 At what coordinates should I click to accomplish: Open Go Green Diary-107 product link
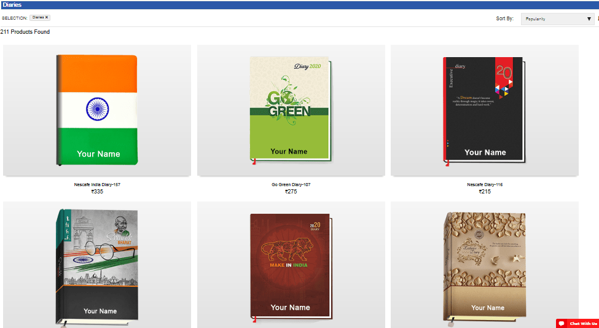pos(291,184)
